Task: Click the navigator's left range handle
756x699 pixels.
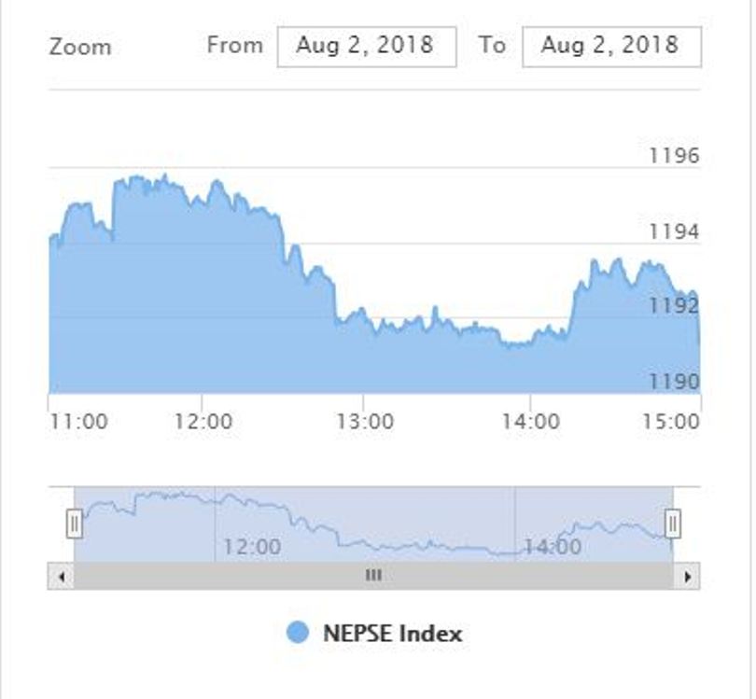Action: tap(75, 523)
